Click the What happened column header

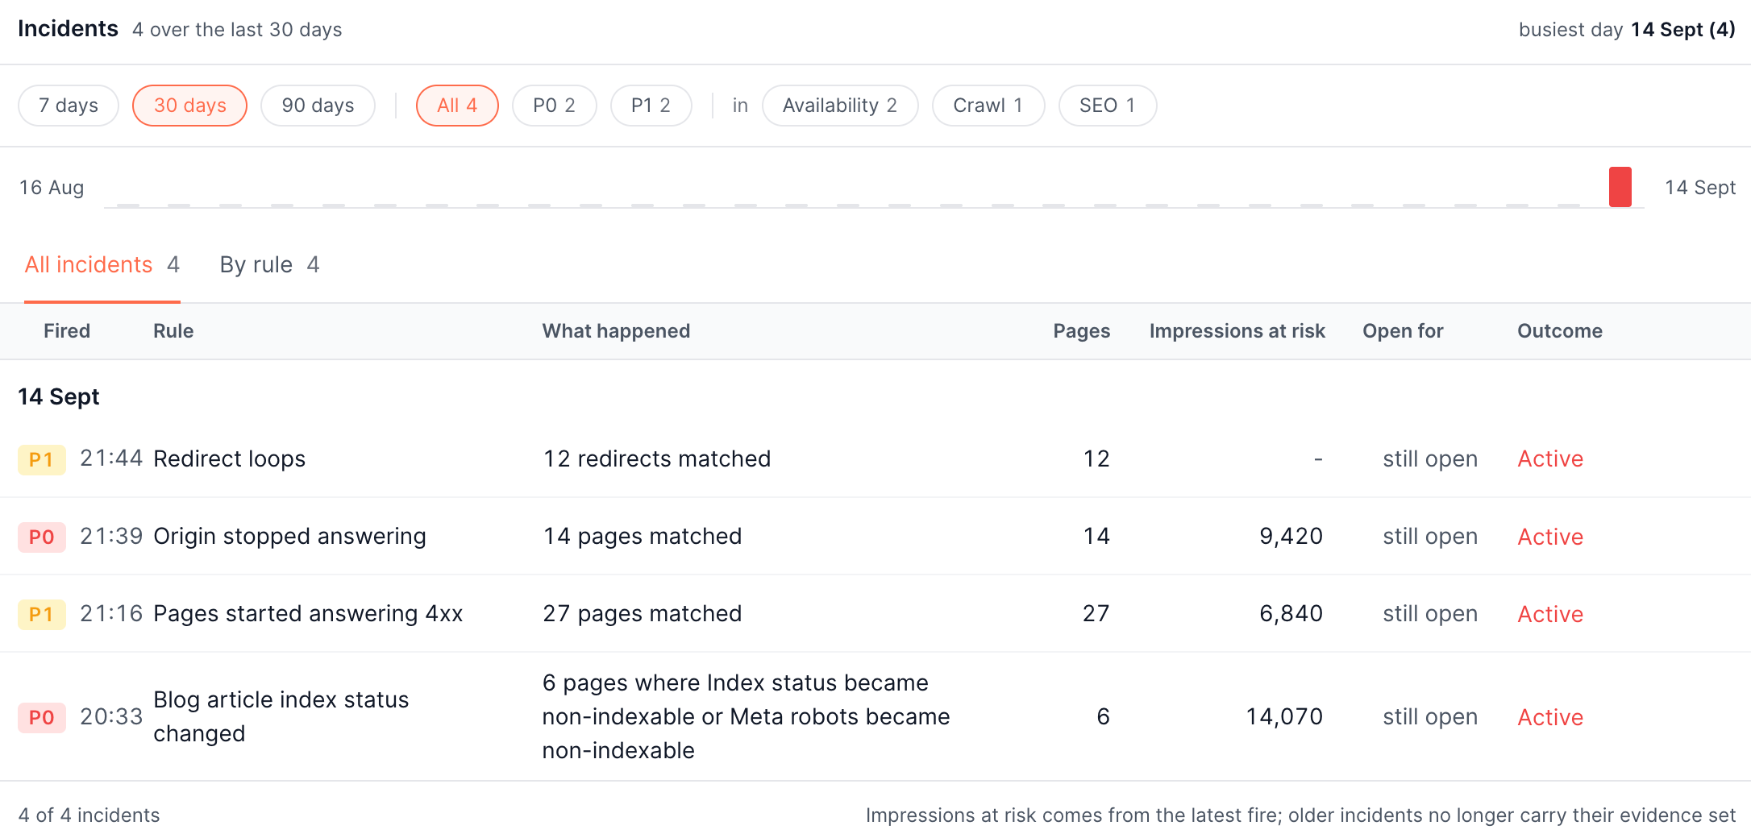616,331
